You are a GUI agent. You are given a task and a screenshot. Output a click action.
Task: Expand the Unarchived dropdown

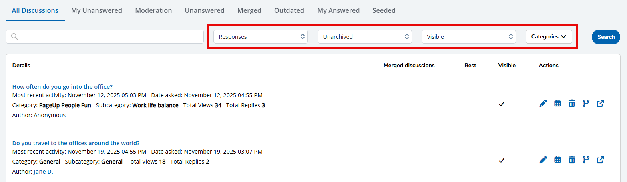[x=364, y=37]
